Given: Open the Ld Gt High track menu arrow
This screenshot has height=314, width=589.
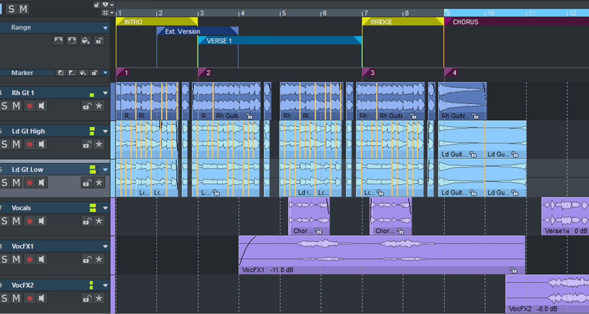Looking at the screenshot, I should pos(105,131).
